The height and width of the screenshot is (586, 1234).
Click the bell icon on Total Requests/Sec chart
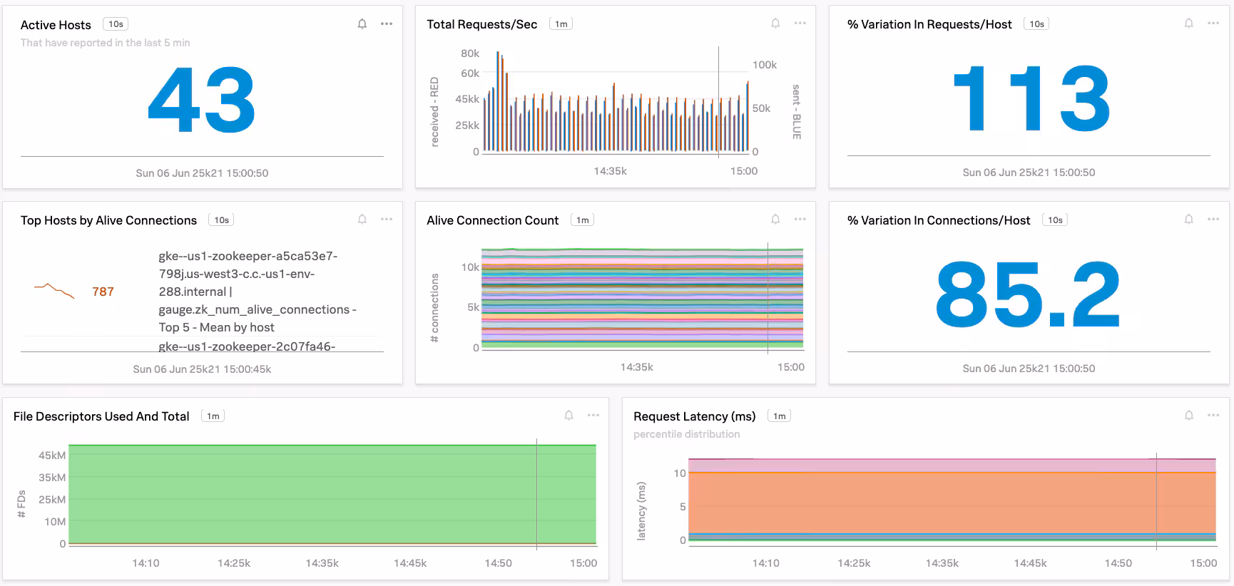tap(775, 24)
